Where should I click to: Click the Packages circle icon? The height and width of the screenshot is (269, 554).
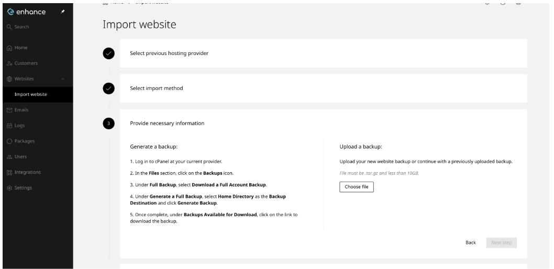9,141
